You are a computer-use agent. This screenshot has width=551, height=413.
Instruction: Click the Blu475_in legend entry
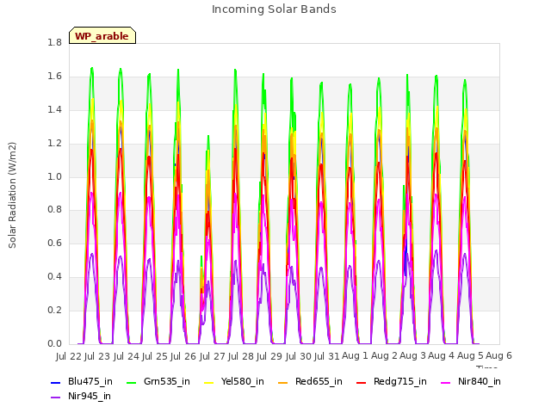click(82, 381)
